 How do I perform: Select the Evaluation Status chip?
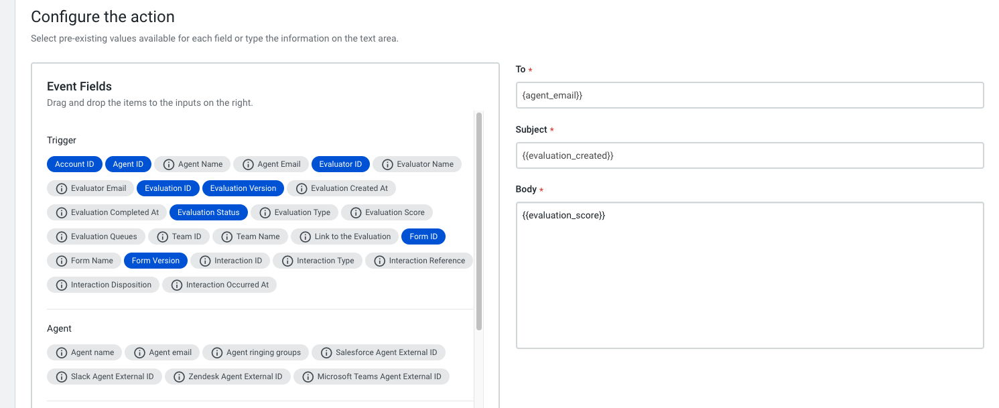208,212
